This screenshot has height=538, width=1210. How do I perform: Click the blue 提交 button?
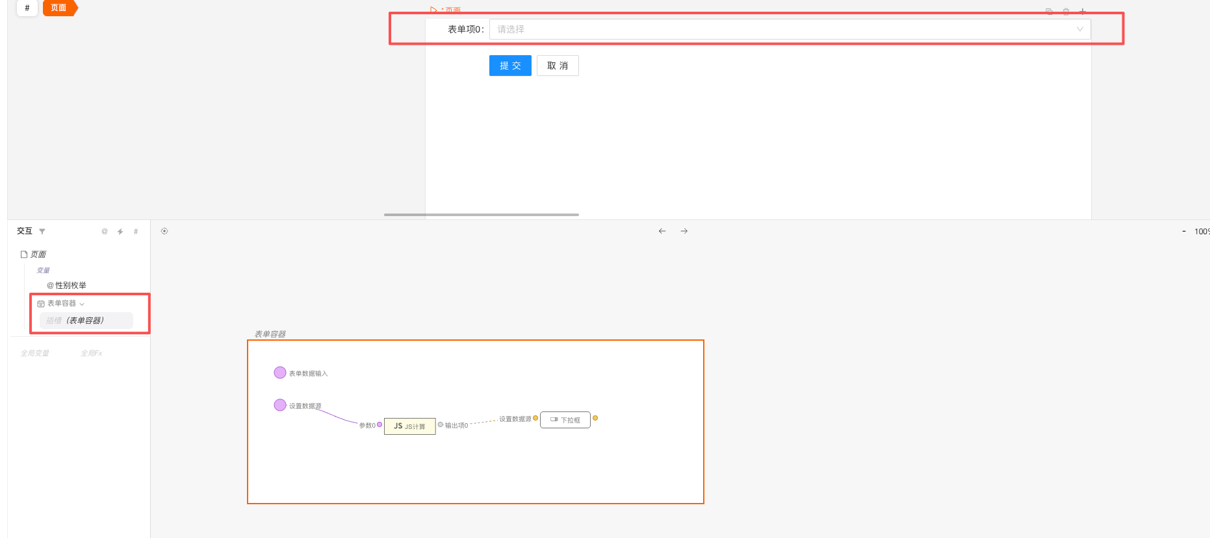510,66
